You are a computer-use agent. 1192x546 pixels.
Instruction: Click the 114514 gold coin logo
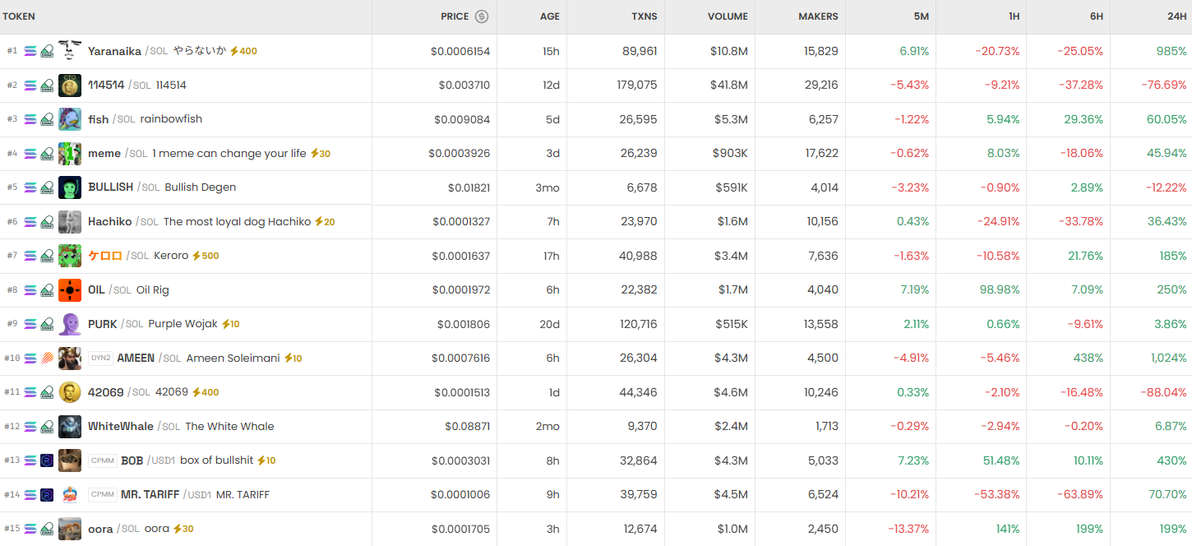[70, 86]
